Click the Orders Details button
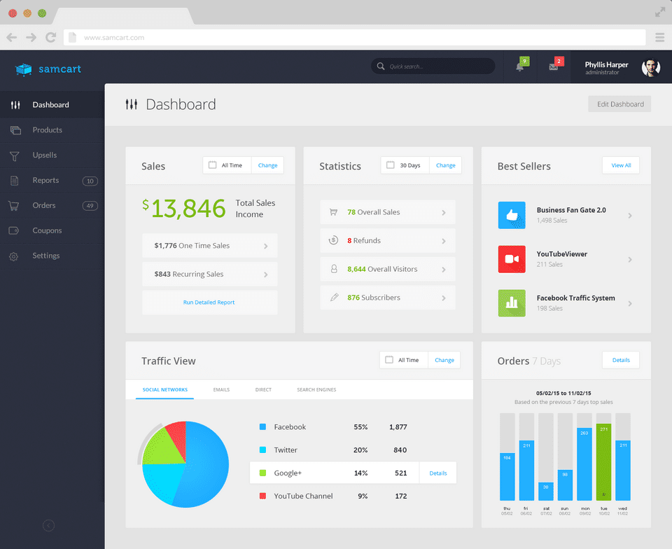This screenshot has width=672, height=549. click(x=621, y=360)
